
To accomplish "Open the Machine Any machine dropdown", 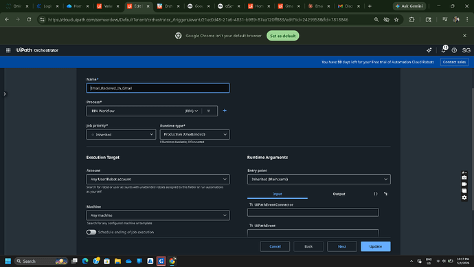I will point(158,215).
